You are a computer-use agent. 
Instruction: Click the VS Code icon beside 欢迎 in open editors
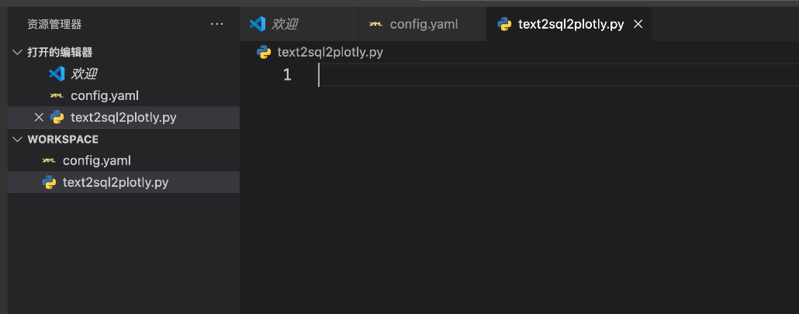57,74
